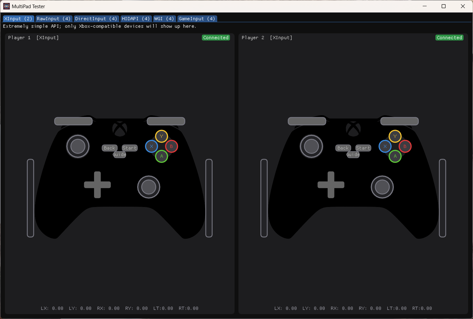Click Player 1 blue X button
This screenshot has height=319, width=473.
click(x=152, y=146)
